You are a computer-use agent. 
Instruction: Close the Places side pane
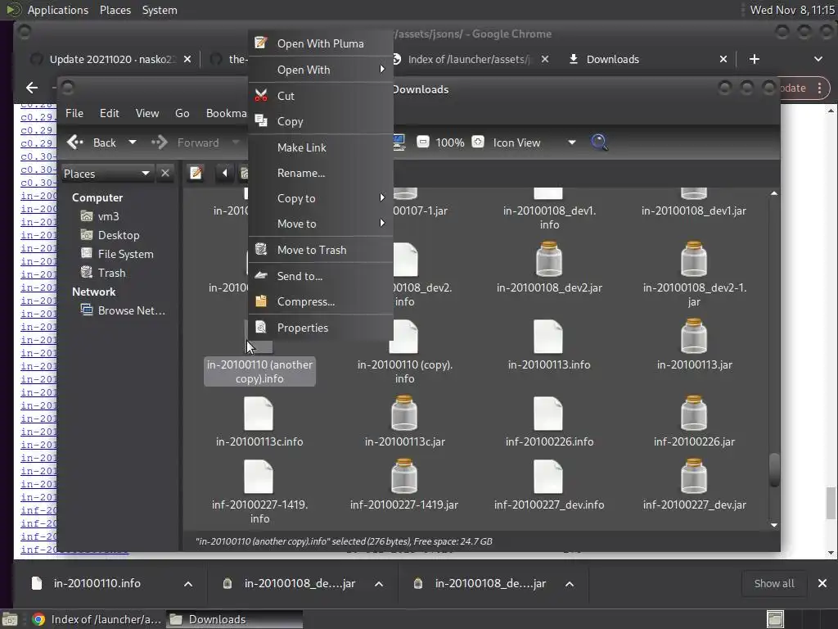(165, 174)
